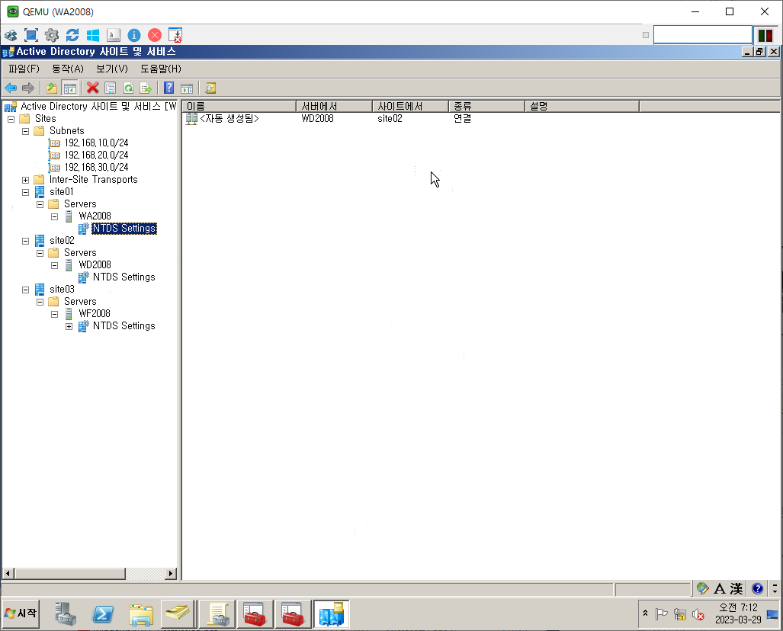Expand Inter-Site Transports folder
783x631 pixels.
(25, 180)
